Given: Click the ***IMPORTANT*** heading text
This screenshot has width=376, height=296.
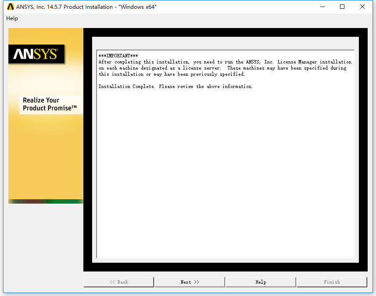Looking at the screenshot, I should [x=118, y=56].
